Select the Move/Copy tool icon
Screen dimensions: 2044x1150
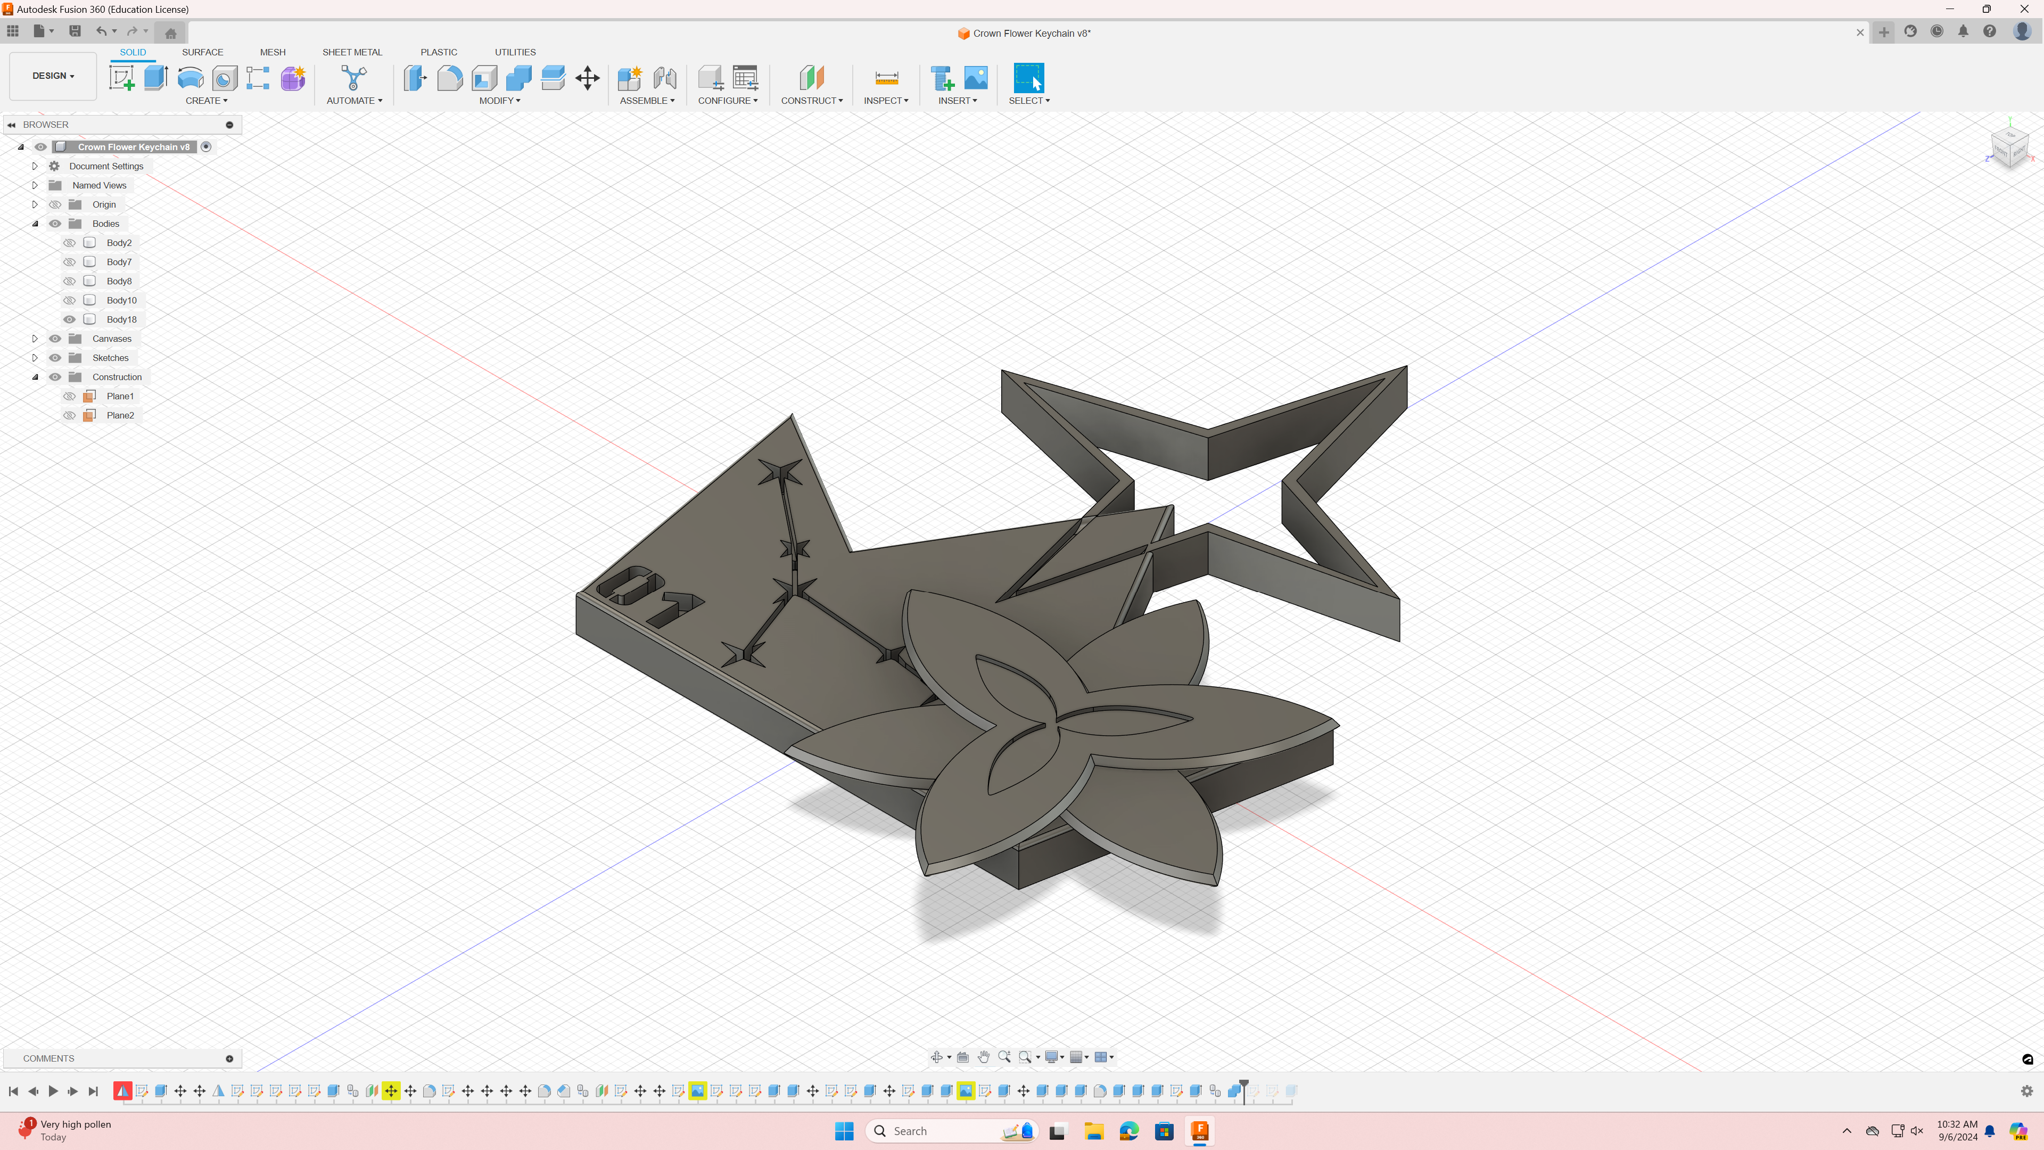pos(587,78)
